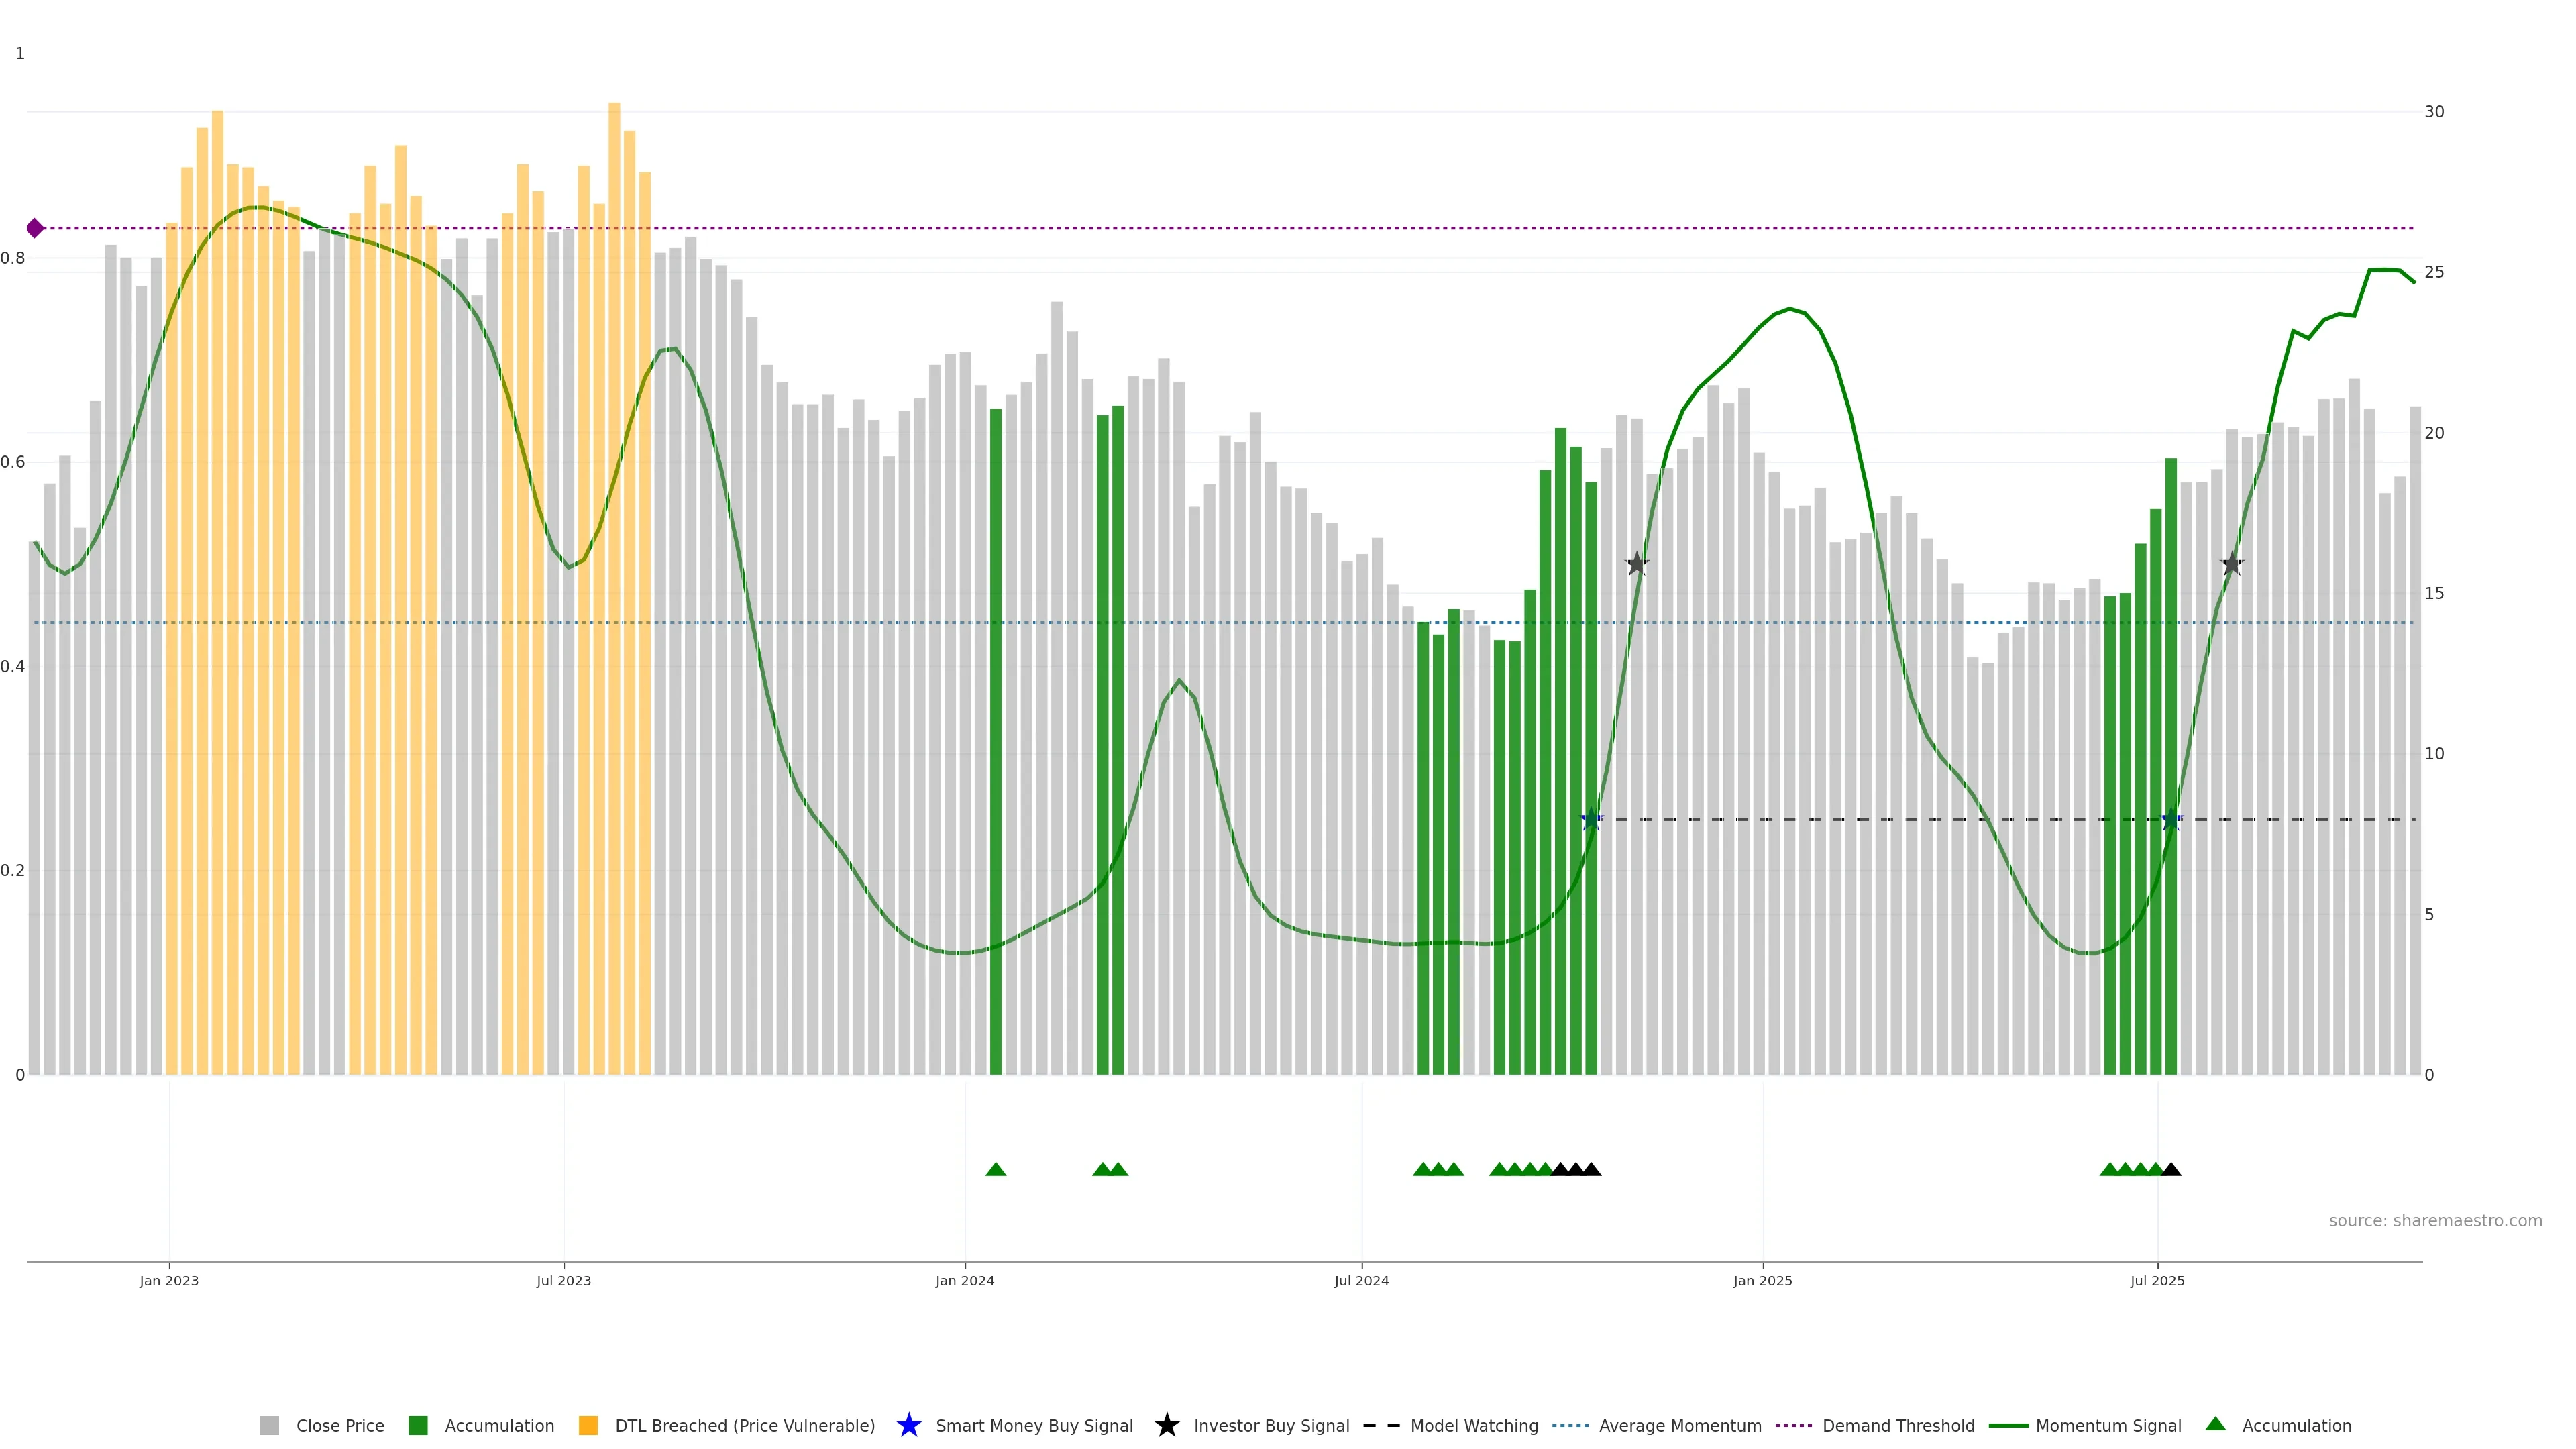The height and width of the screenshot is (1449, 2576).
Task: Click the green Accumulation color swatch
Action: (x=418, y=1426)
